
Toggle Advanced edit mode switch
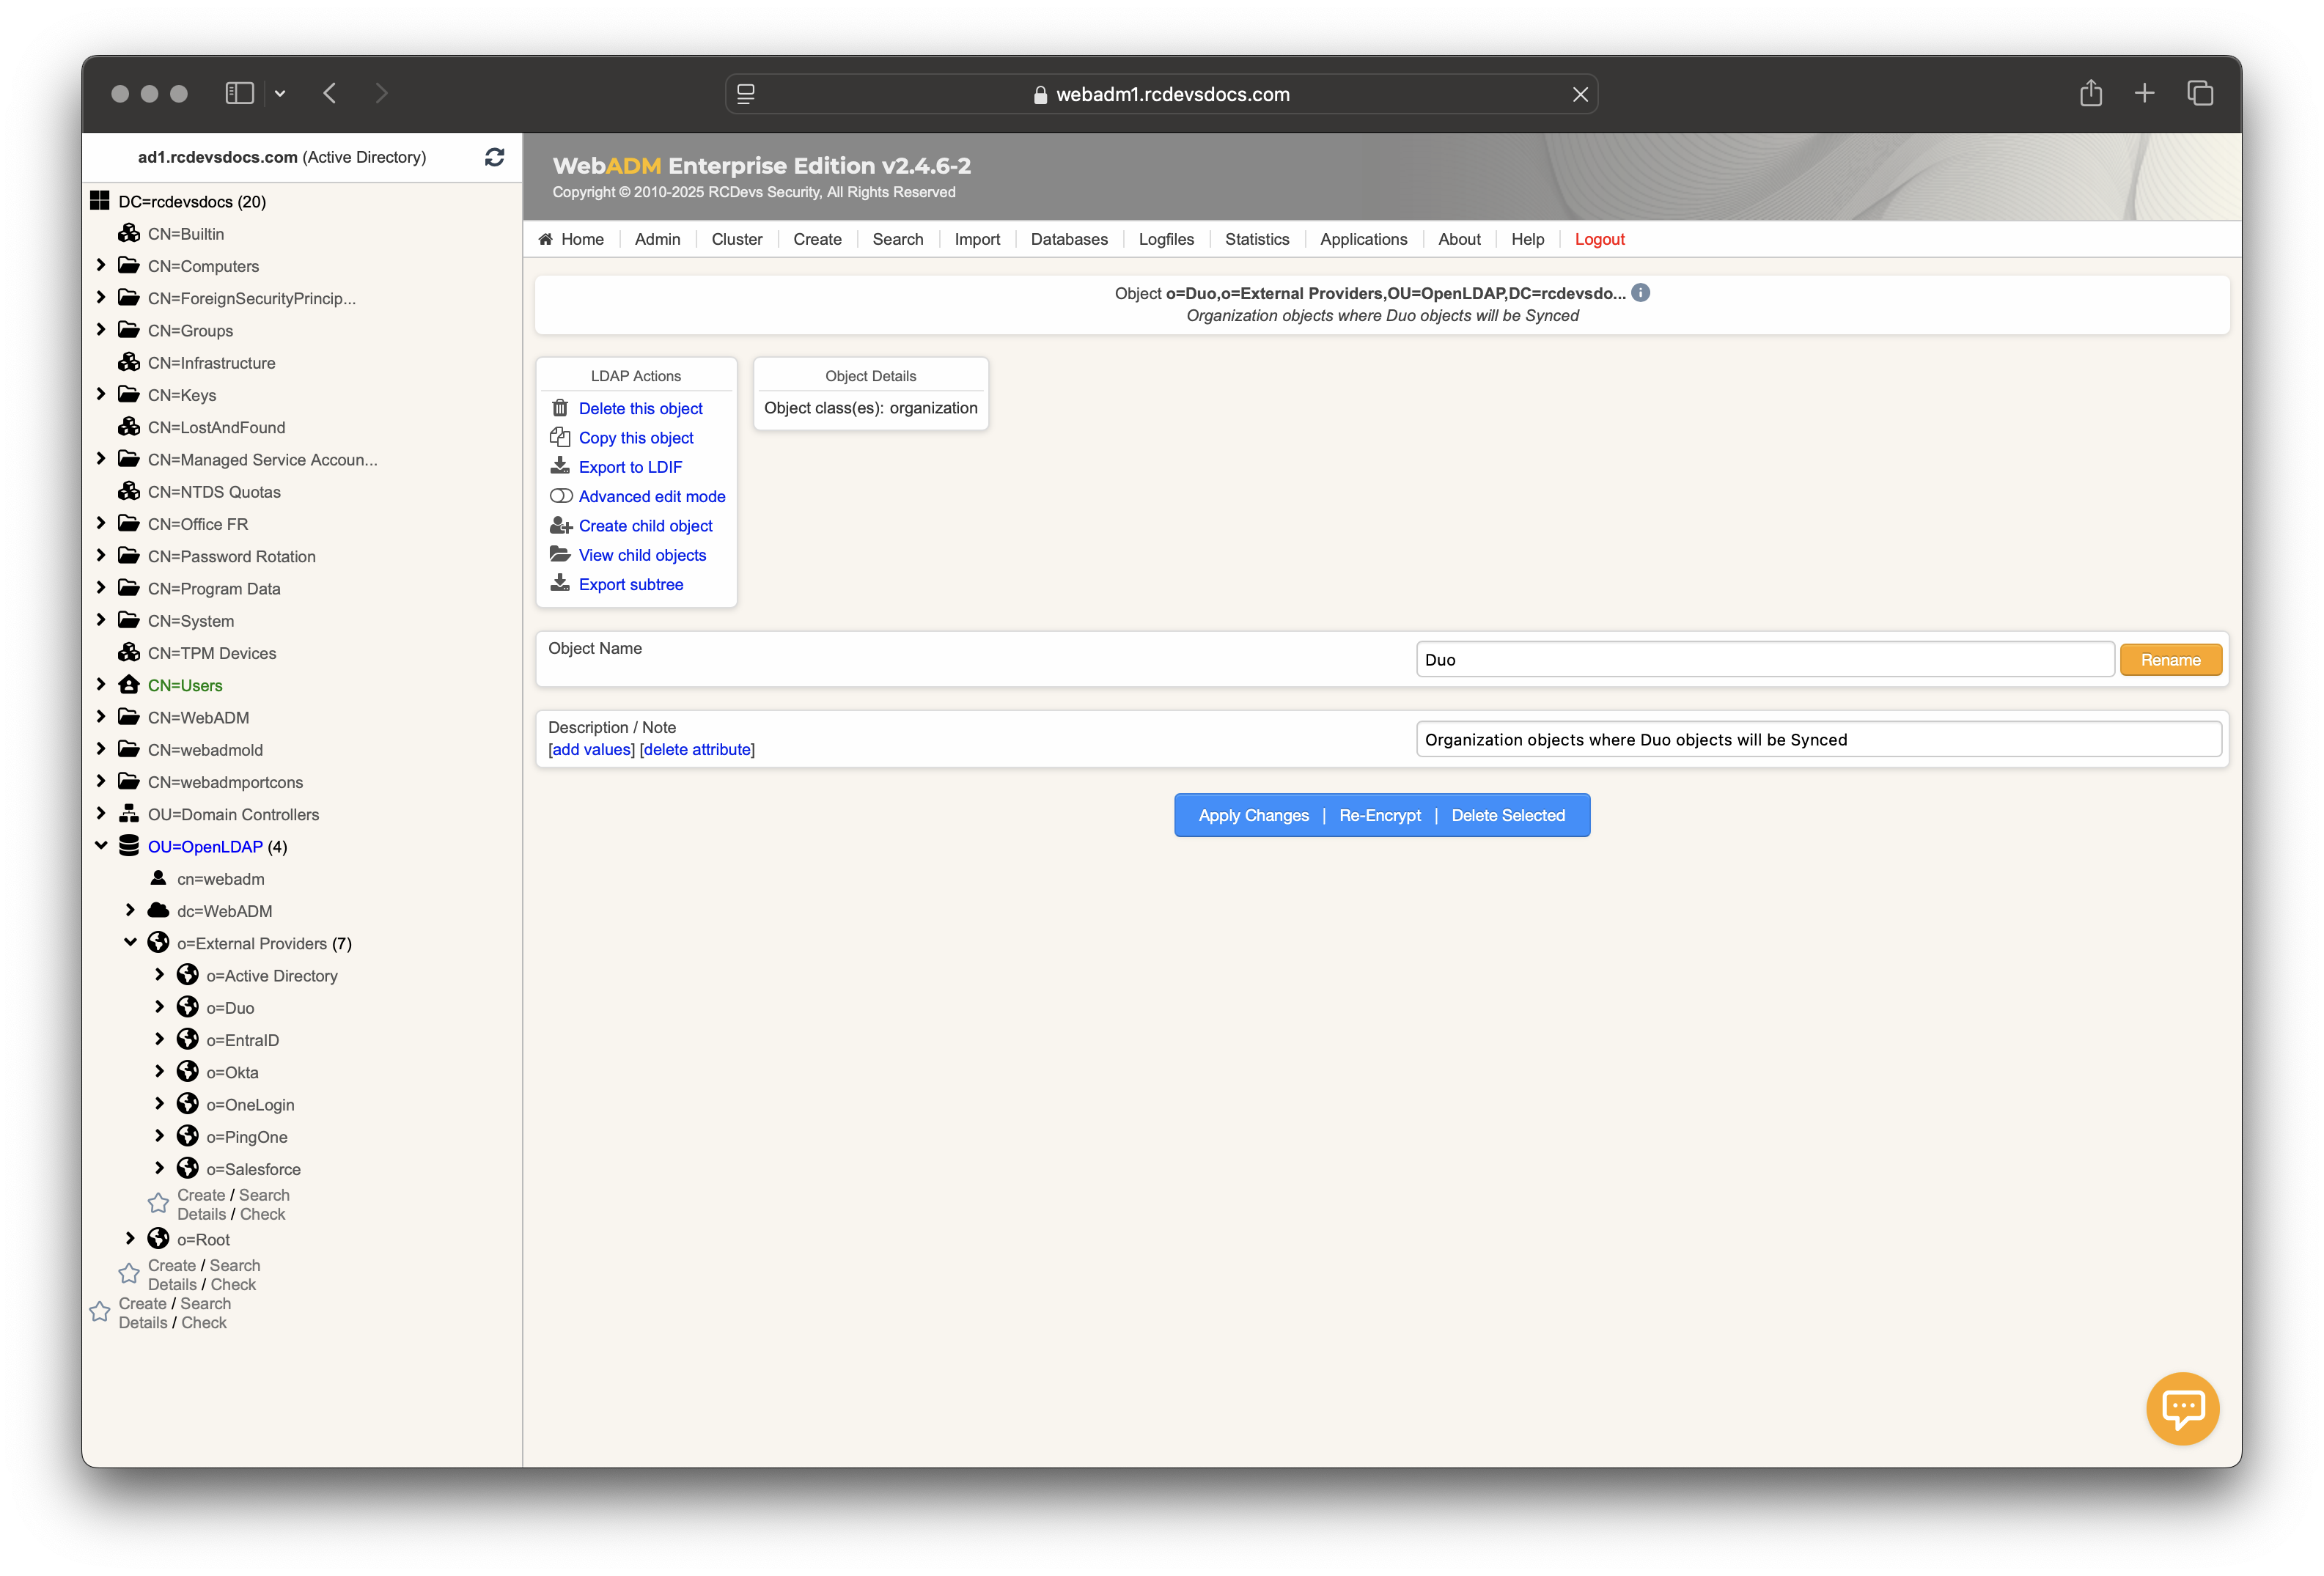point(561,496)
